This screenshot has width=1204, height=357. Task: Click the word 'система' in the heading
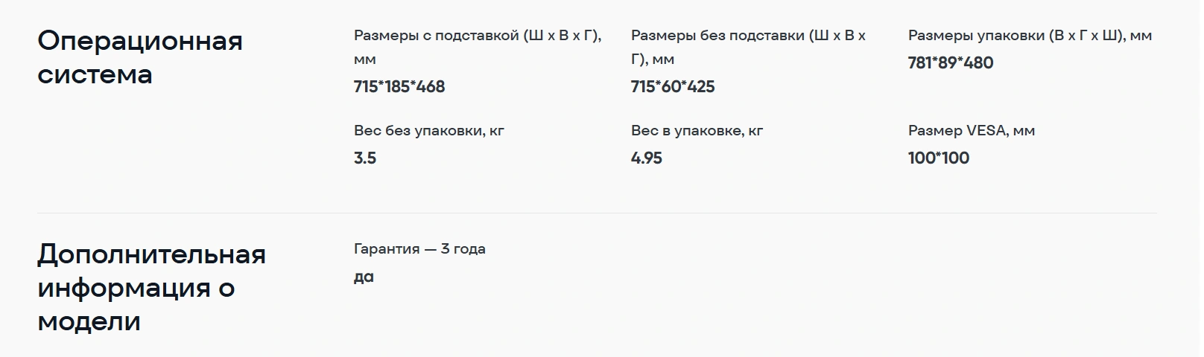pos(95,74)
